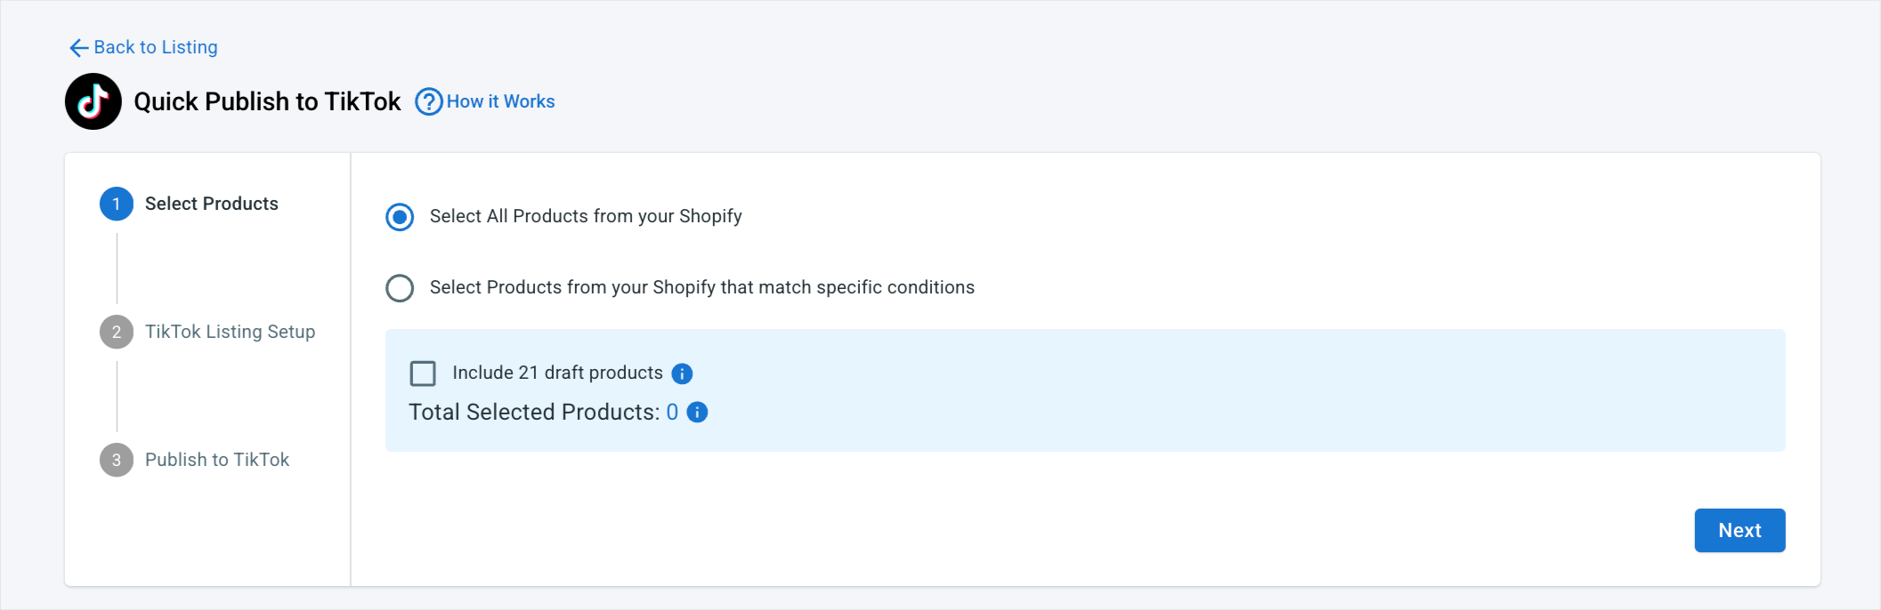Image resolution: width=1881 pixels, height=610 pixels.
Task: Click the Total Selected Products count number
Action: point(672,413)
